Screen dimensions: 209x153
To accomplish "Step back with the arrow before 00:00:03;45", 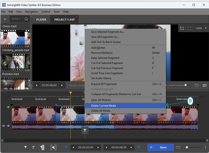I will 73,148.
